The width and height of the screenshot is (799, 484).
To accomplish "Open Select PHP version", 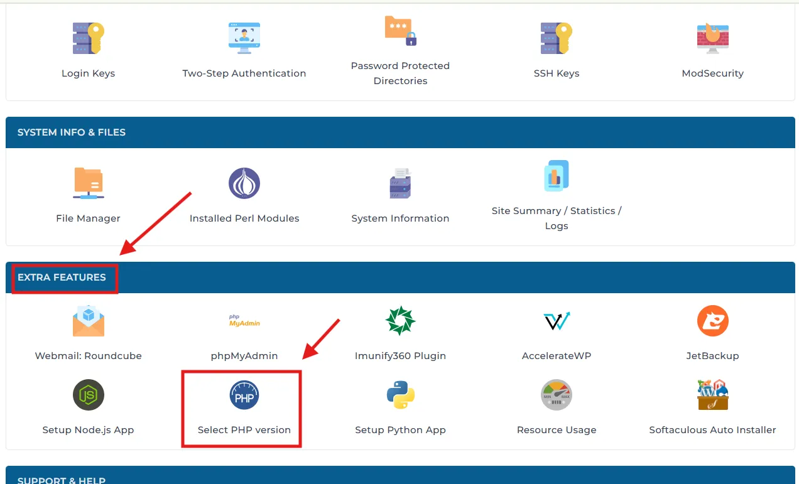I will [x=244, y=395].
